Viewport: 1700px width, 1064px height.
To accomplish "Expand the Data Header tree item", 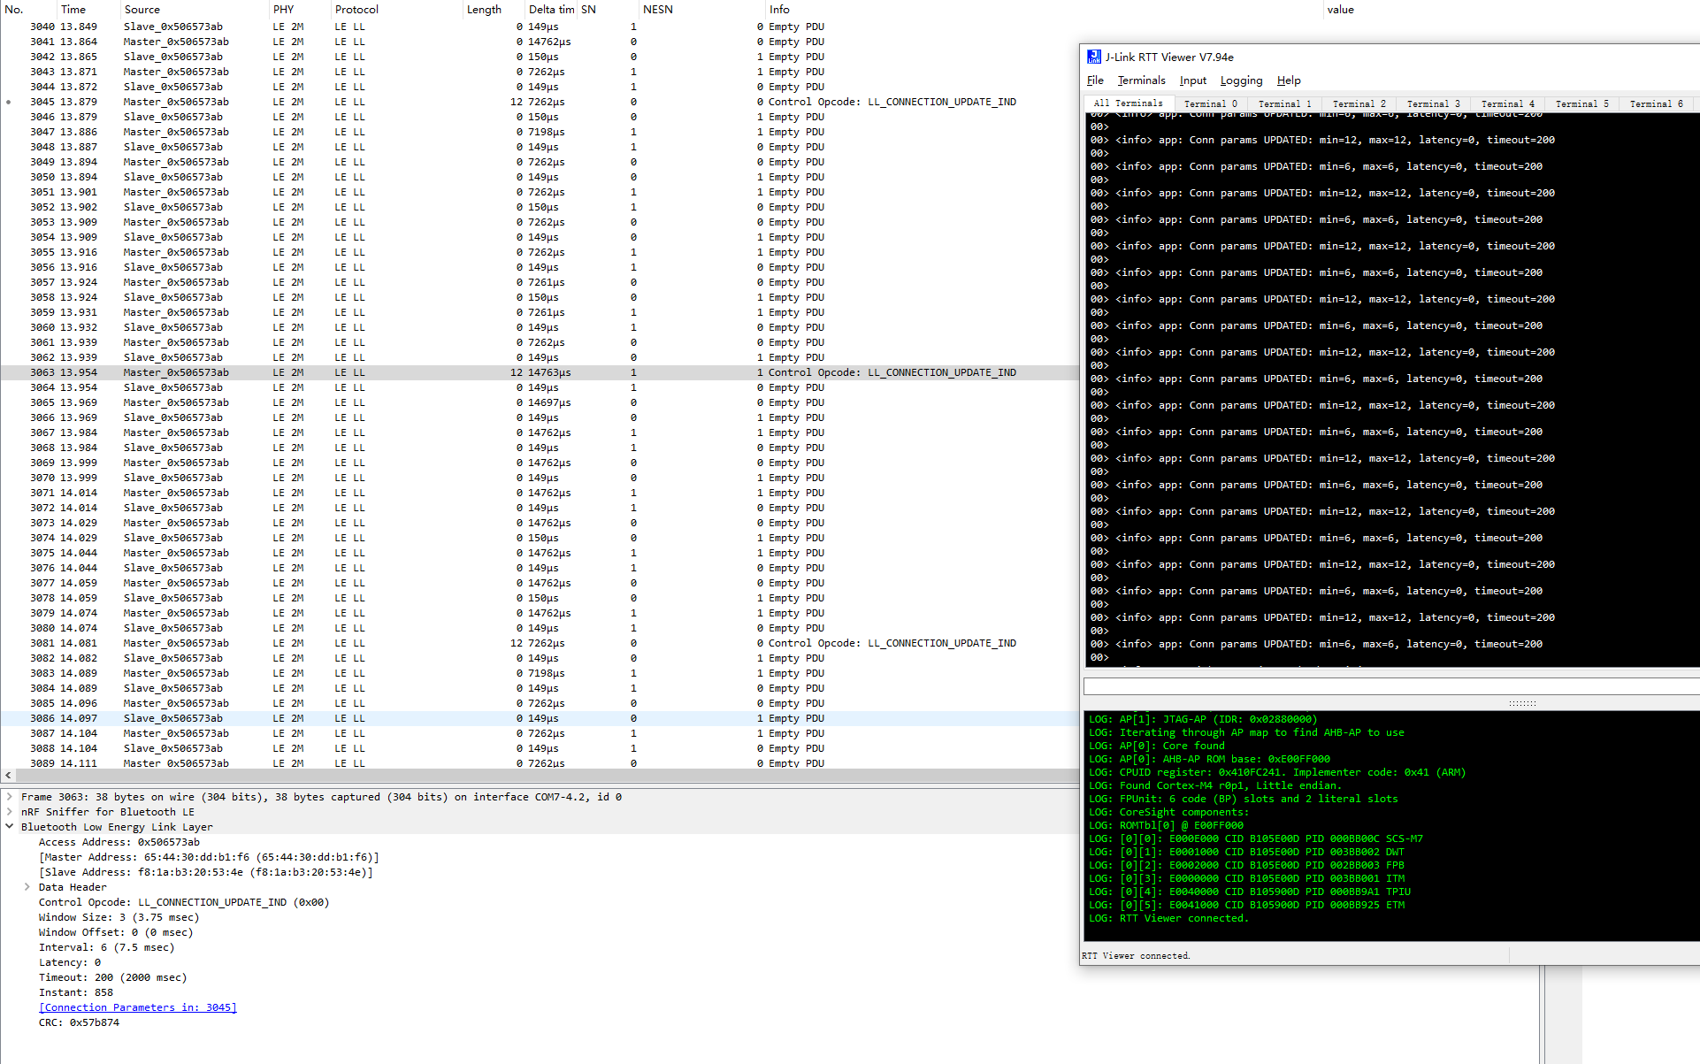I will (27, 887).
